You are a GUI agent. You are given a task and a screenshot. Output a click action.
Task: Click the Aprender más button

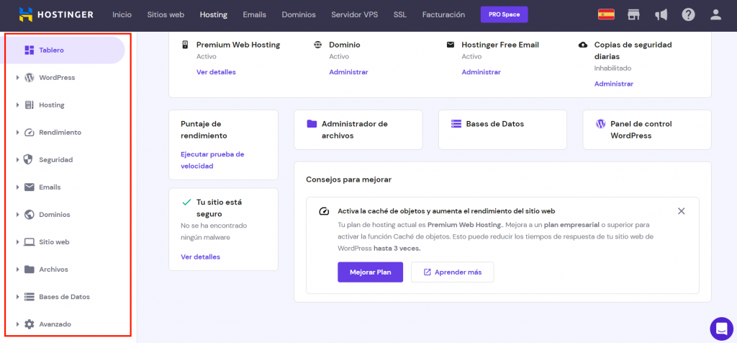(452, 272)
